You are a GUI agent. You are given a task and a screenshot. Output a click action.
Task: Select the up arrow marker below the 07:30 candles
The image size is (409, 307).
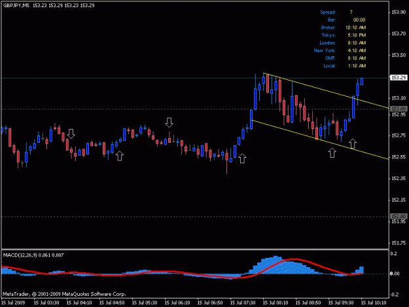(x=242, y=158)
